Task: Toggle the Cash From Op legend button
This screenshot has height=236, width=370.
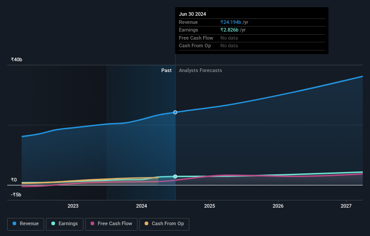Action: [x=164, y=224]
